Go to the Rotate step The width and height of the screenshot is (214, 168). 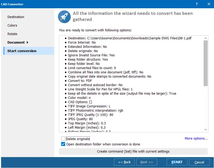coord(12,34)
